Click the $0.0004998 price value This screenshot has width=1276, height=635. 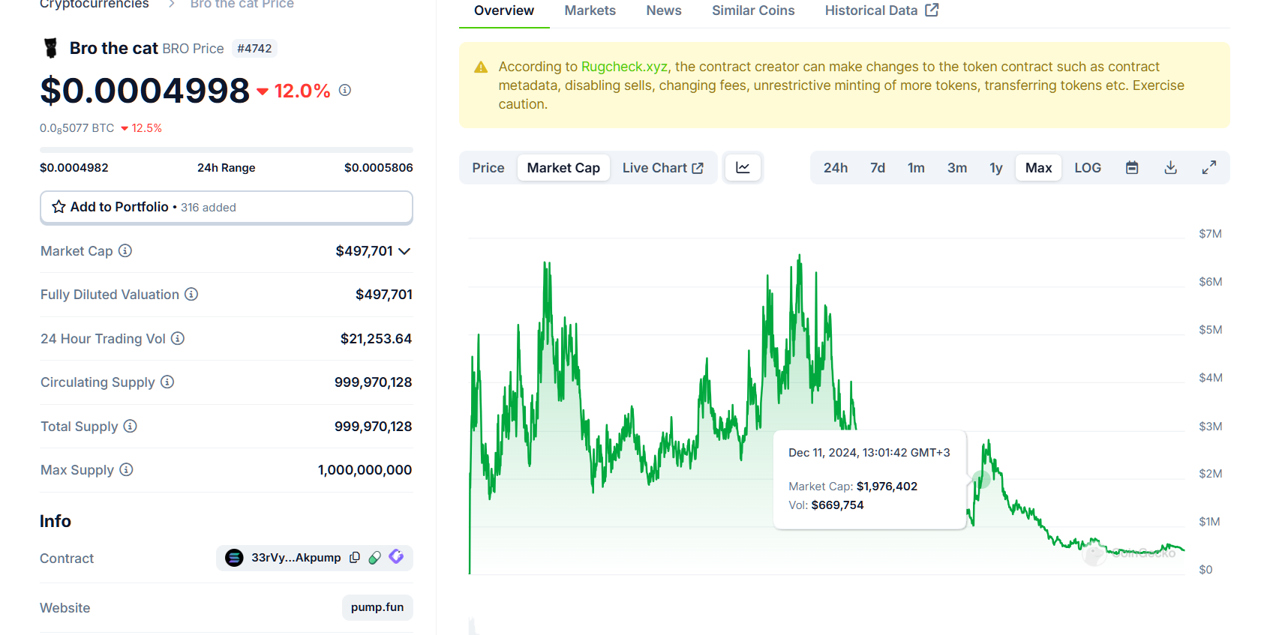point(145,91)
